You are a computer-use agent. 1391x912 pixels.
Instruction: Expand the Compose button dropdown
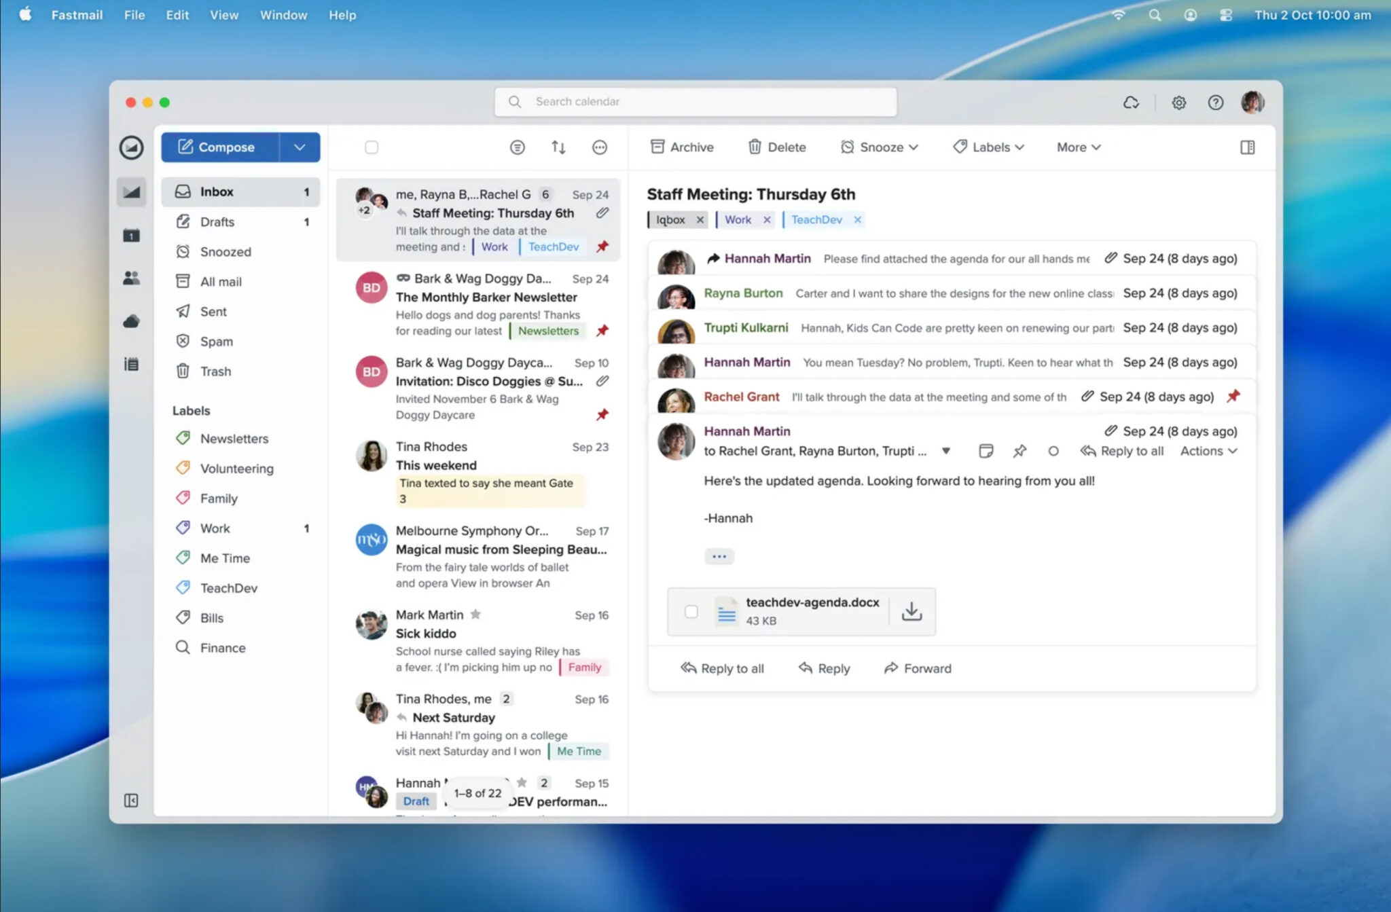coord(300,147)
